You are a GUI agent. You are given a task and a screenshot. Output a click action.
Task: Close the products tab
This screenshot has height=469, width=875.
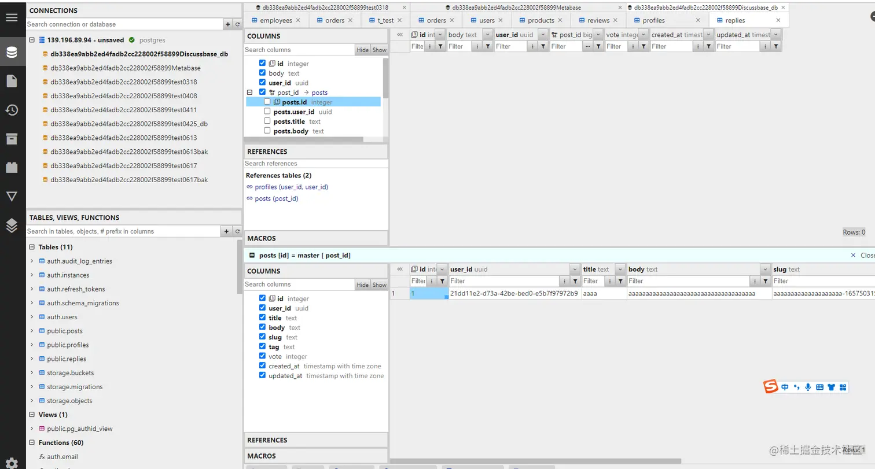coord(560,20)
